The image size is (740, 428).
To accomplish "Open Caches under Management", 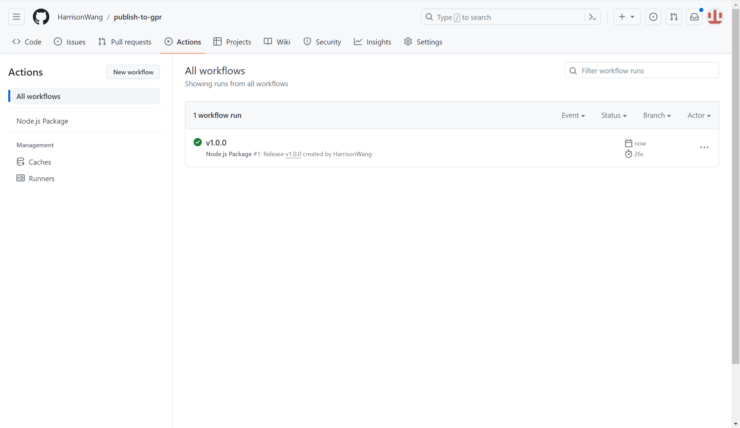I will 40,162.
